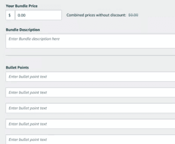This screenshot has height=144, width=175.
Task: Click the 'Your Bundle Price' label
Action: pyautogui.click(x=22, y=6)
